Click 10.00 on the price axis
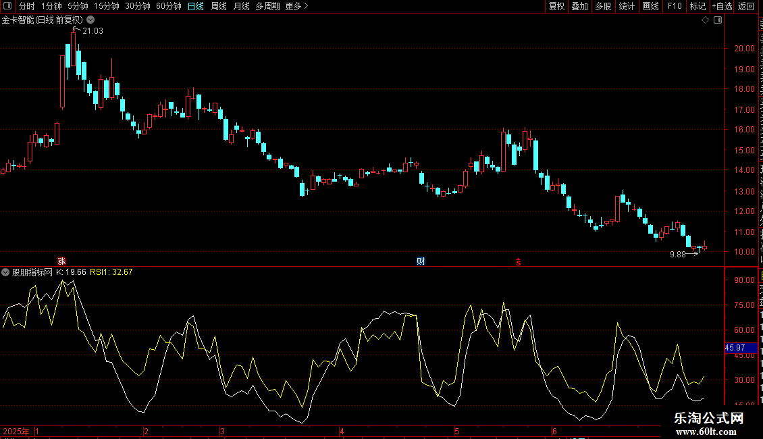763x439 pixels. pyautogui.click(x=745, y=252)
